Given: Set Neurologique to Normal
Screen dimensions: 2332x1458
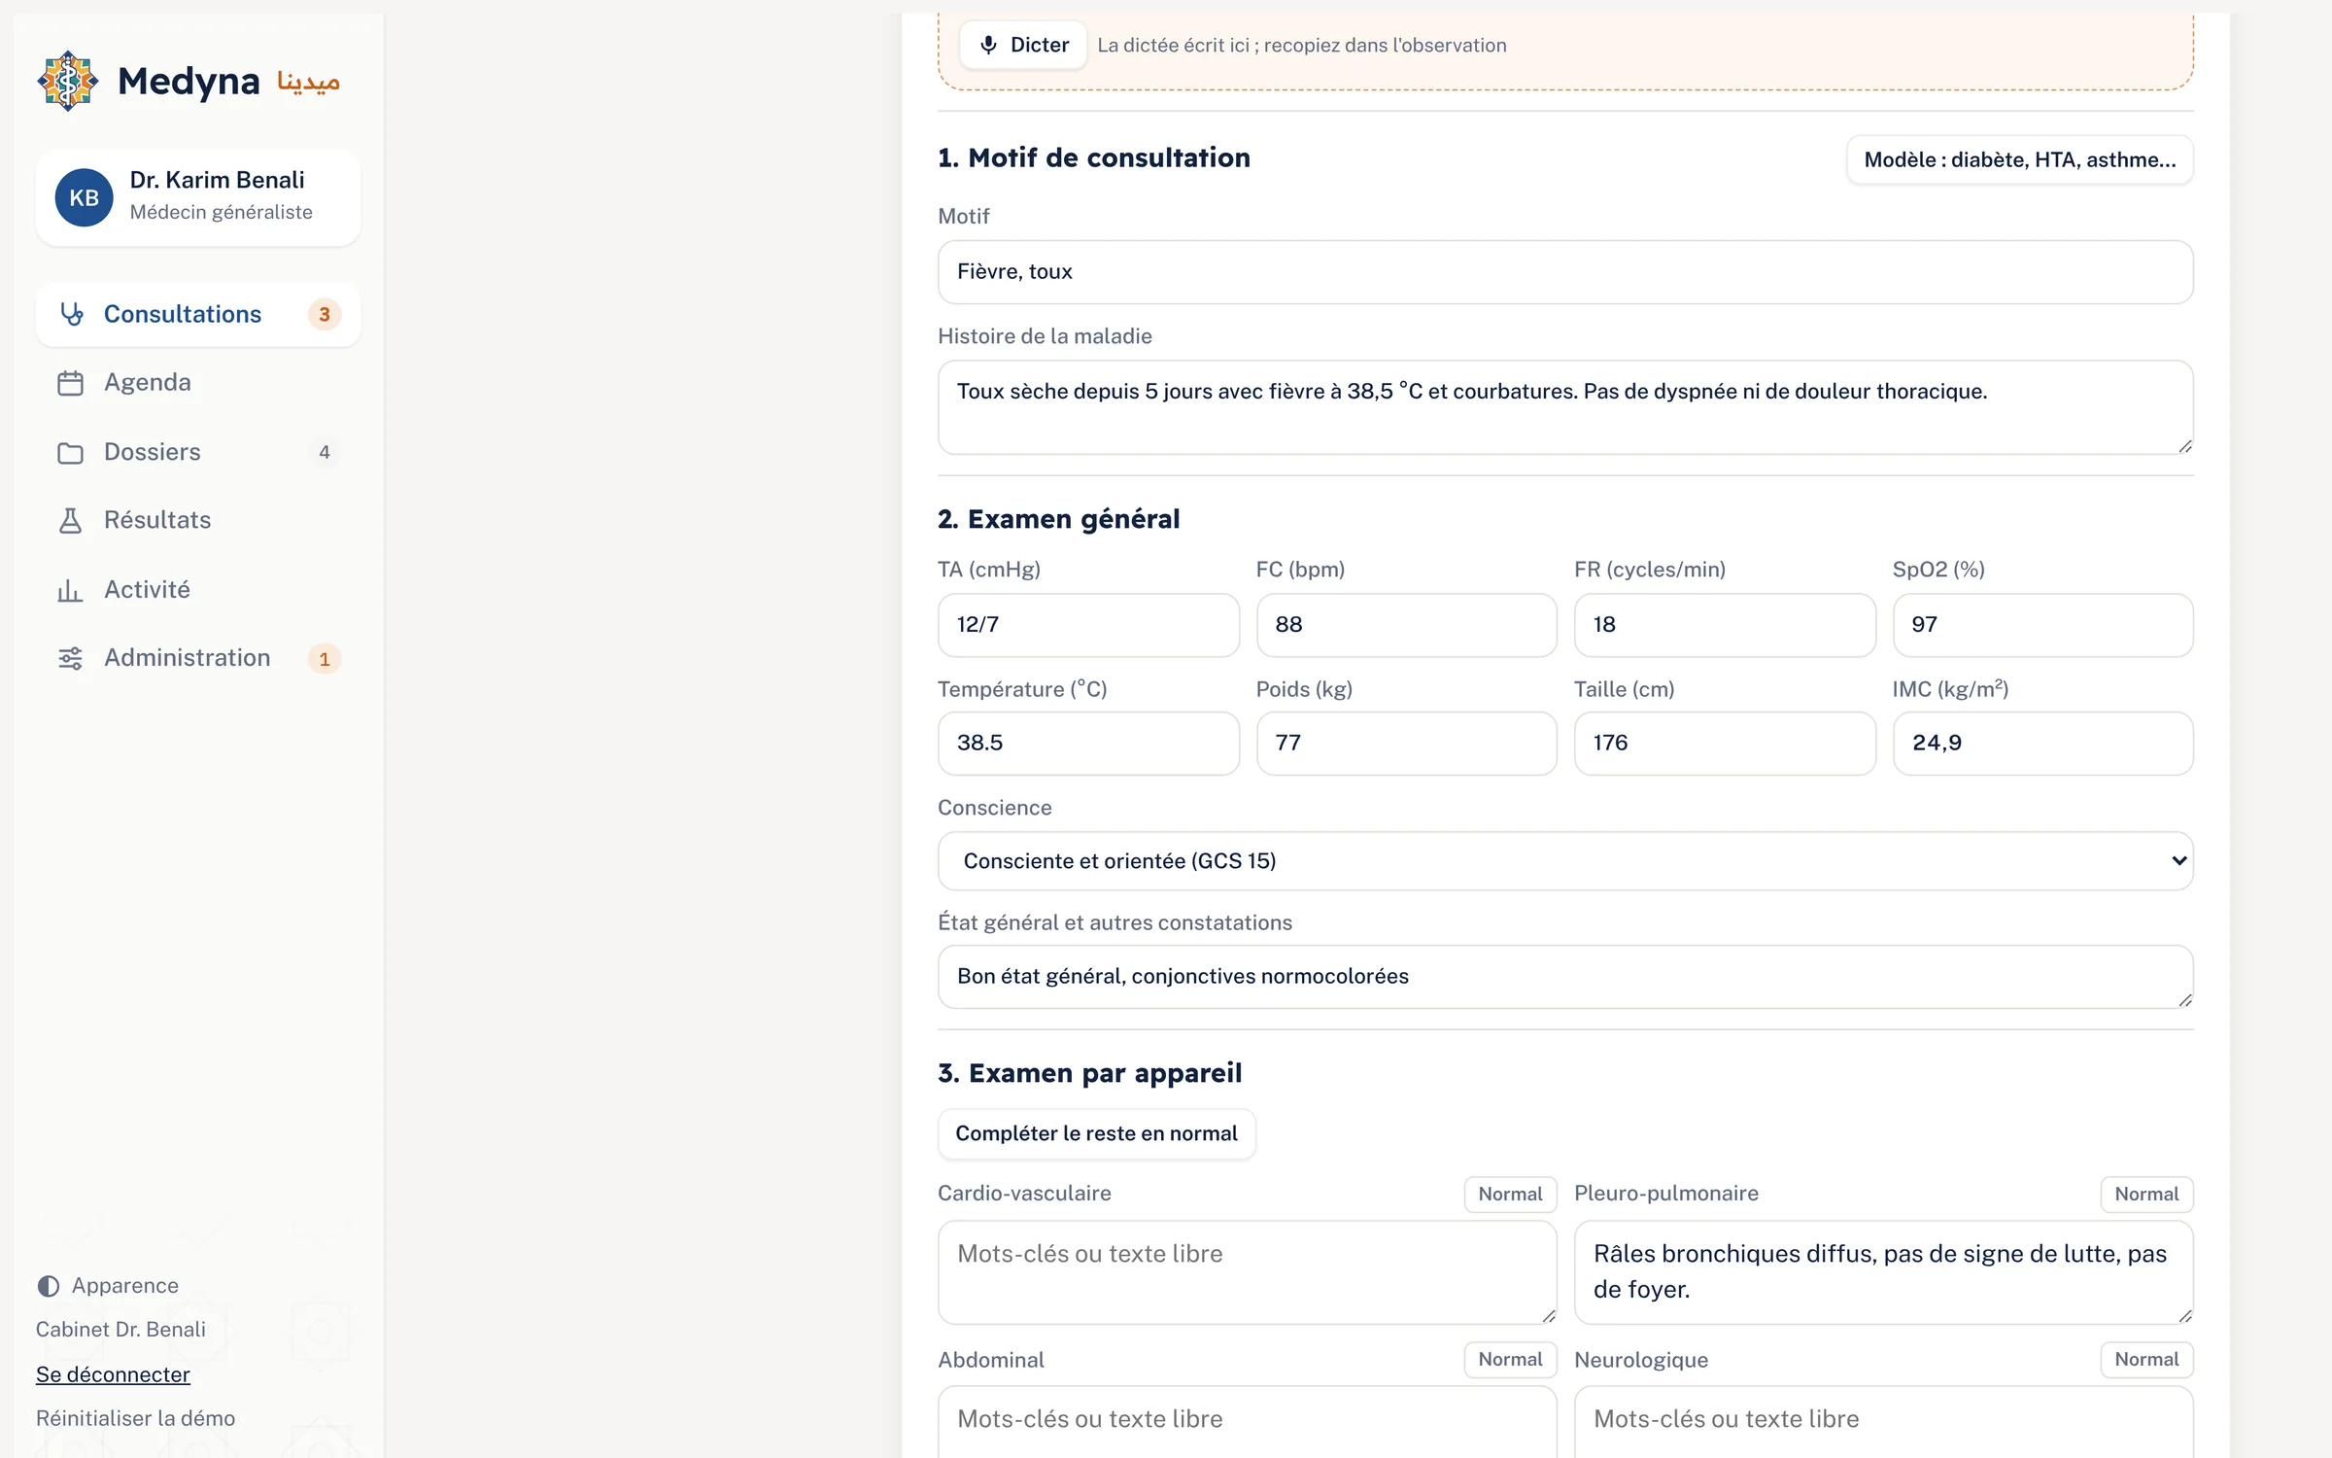Looking at the screenshot, I should point(2146,1359).
